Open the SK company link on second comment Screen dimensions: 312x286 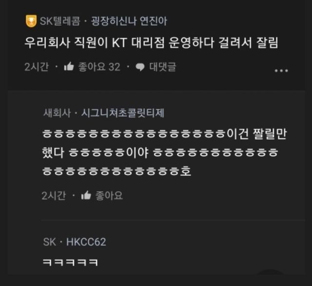pos(50,242)
